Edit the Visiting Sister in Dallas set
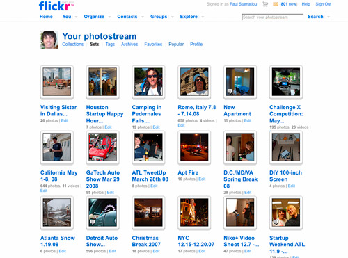The height and width of the screenshot is (258, 348). pos(65,120)
